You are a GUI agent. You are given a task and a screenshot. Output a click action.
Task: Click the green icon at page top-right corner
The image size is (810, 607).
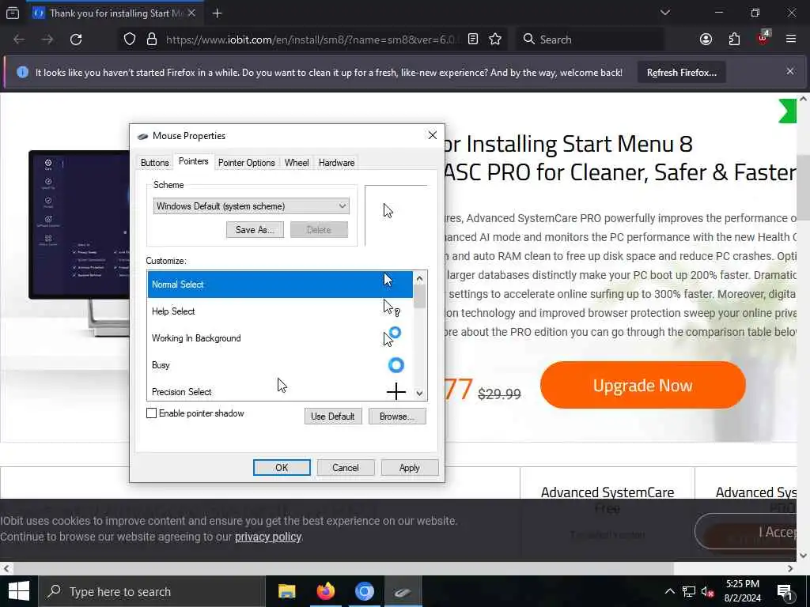pos(787,111)
